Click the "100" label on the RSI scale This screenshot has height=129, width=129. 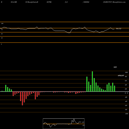click(2, 23)
